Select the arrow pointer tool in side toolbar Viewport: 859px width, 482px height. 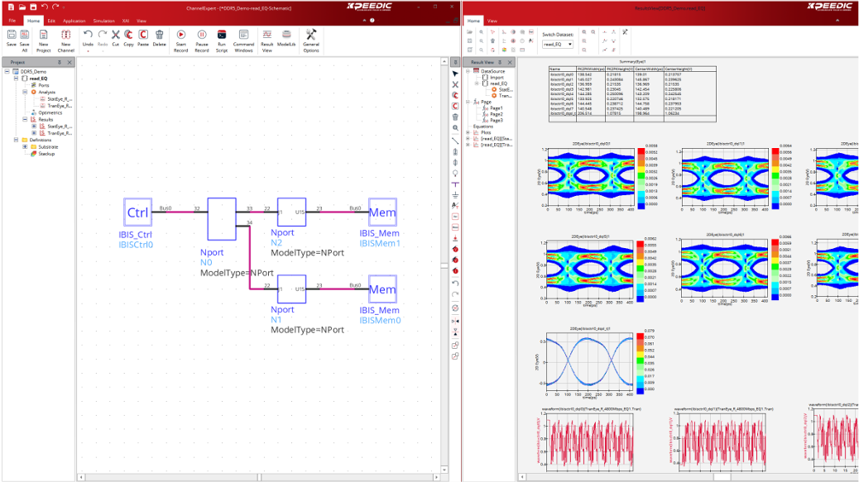coord(454,74)
